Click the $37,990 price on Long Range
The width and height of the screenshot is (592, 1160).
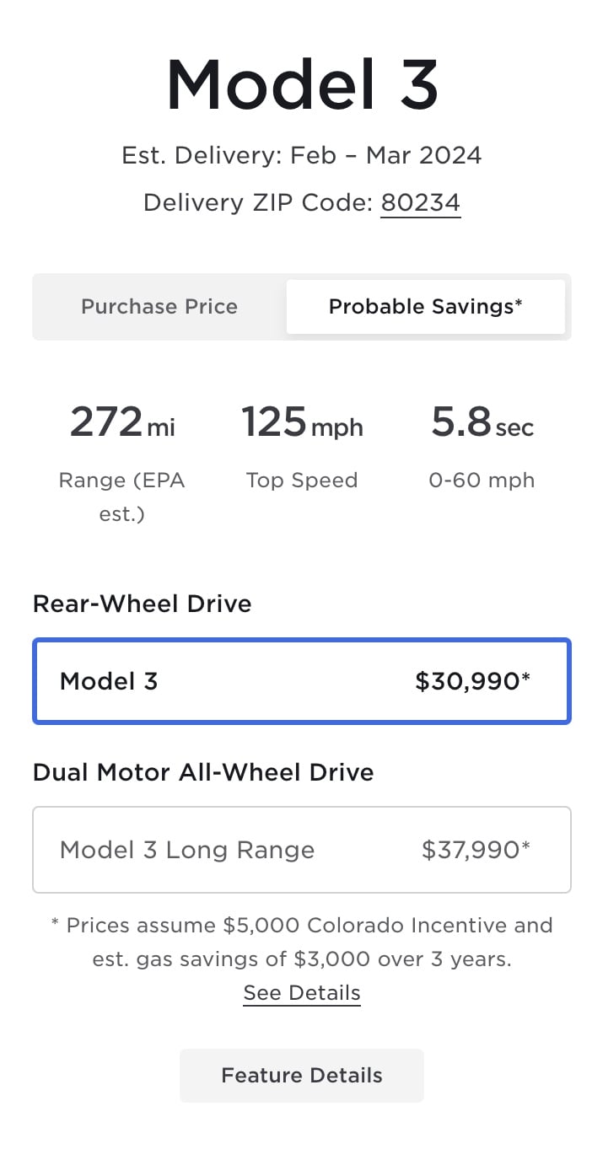476,850
